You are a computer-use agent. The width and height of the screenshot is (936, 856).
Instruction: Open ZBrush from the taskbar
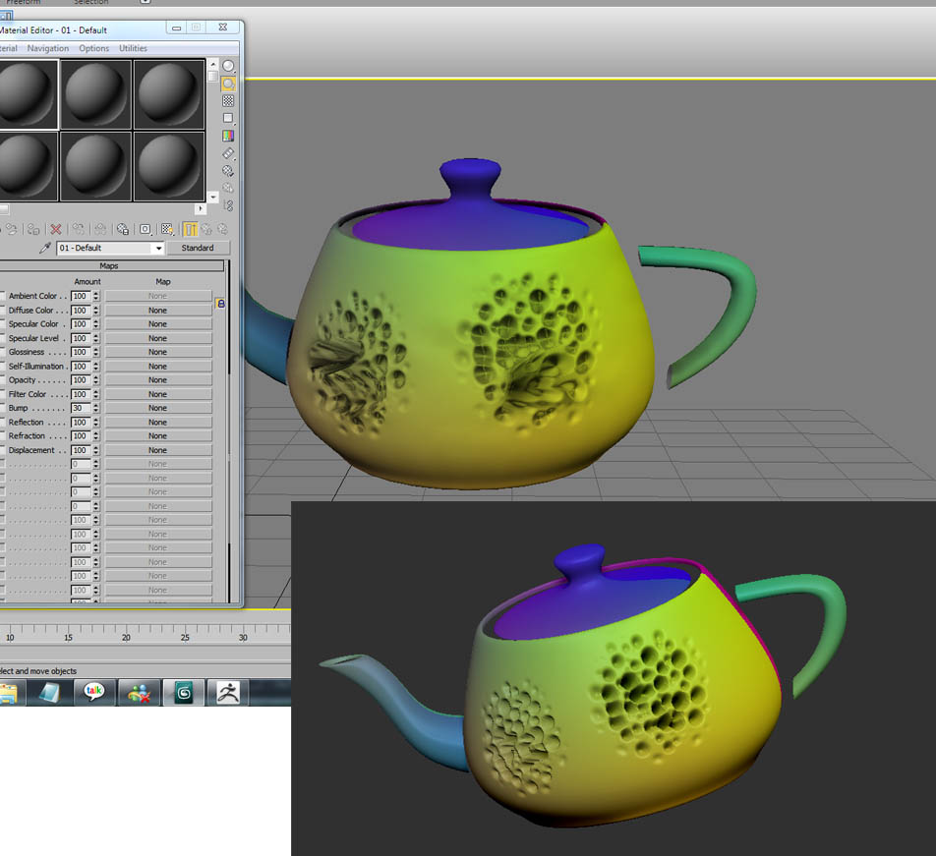click(227, 693)
